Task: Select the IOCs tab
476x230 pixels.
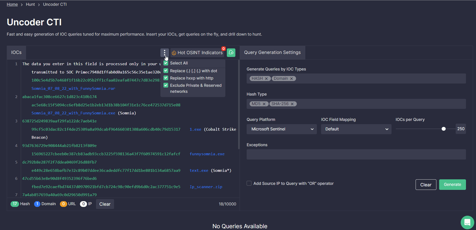Action: 16,52
